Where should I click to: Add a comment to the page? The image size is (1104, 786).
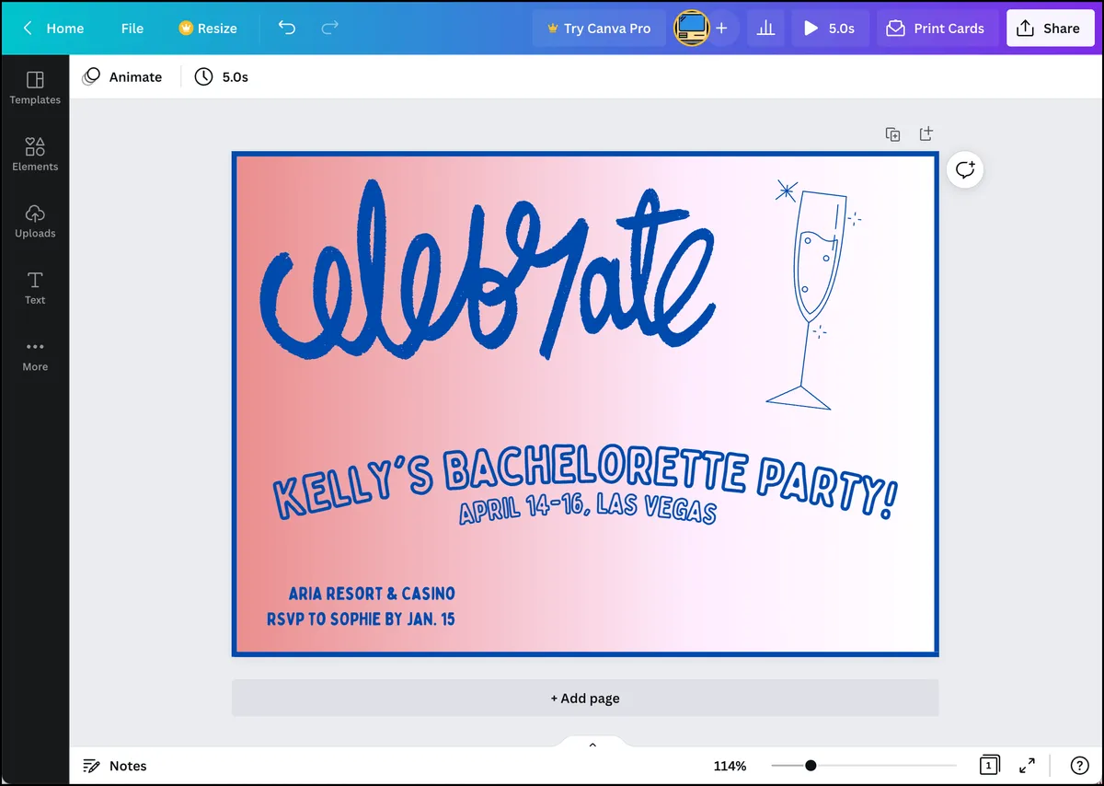pyautogui.click(x=965, y=169)
